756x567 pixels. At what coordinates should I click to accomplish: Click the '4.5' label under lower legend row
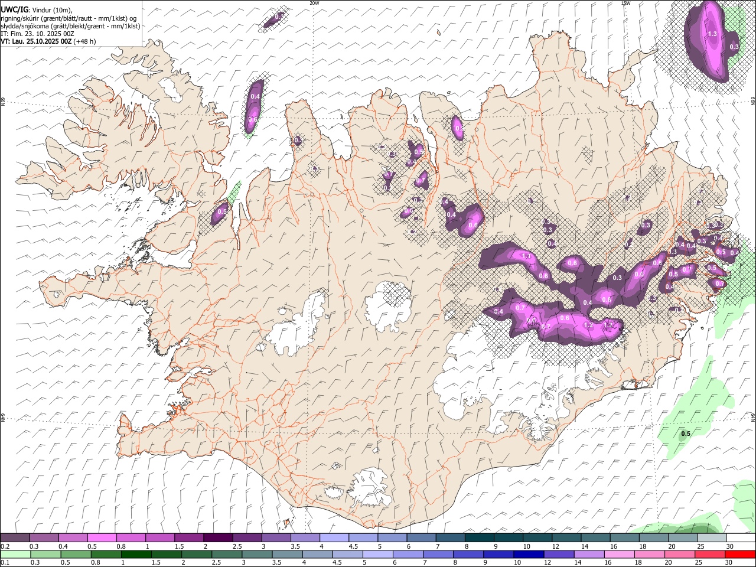[337, 563]
